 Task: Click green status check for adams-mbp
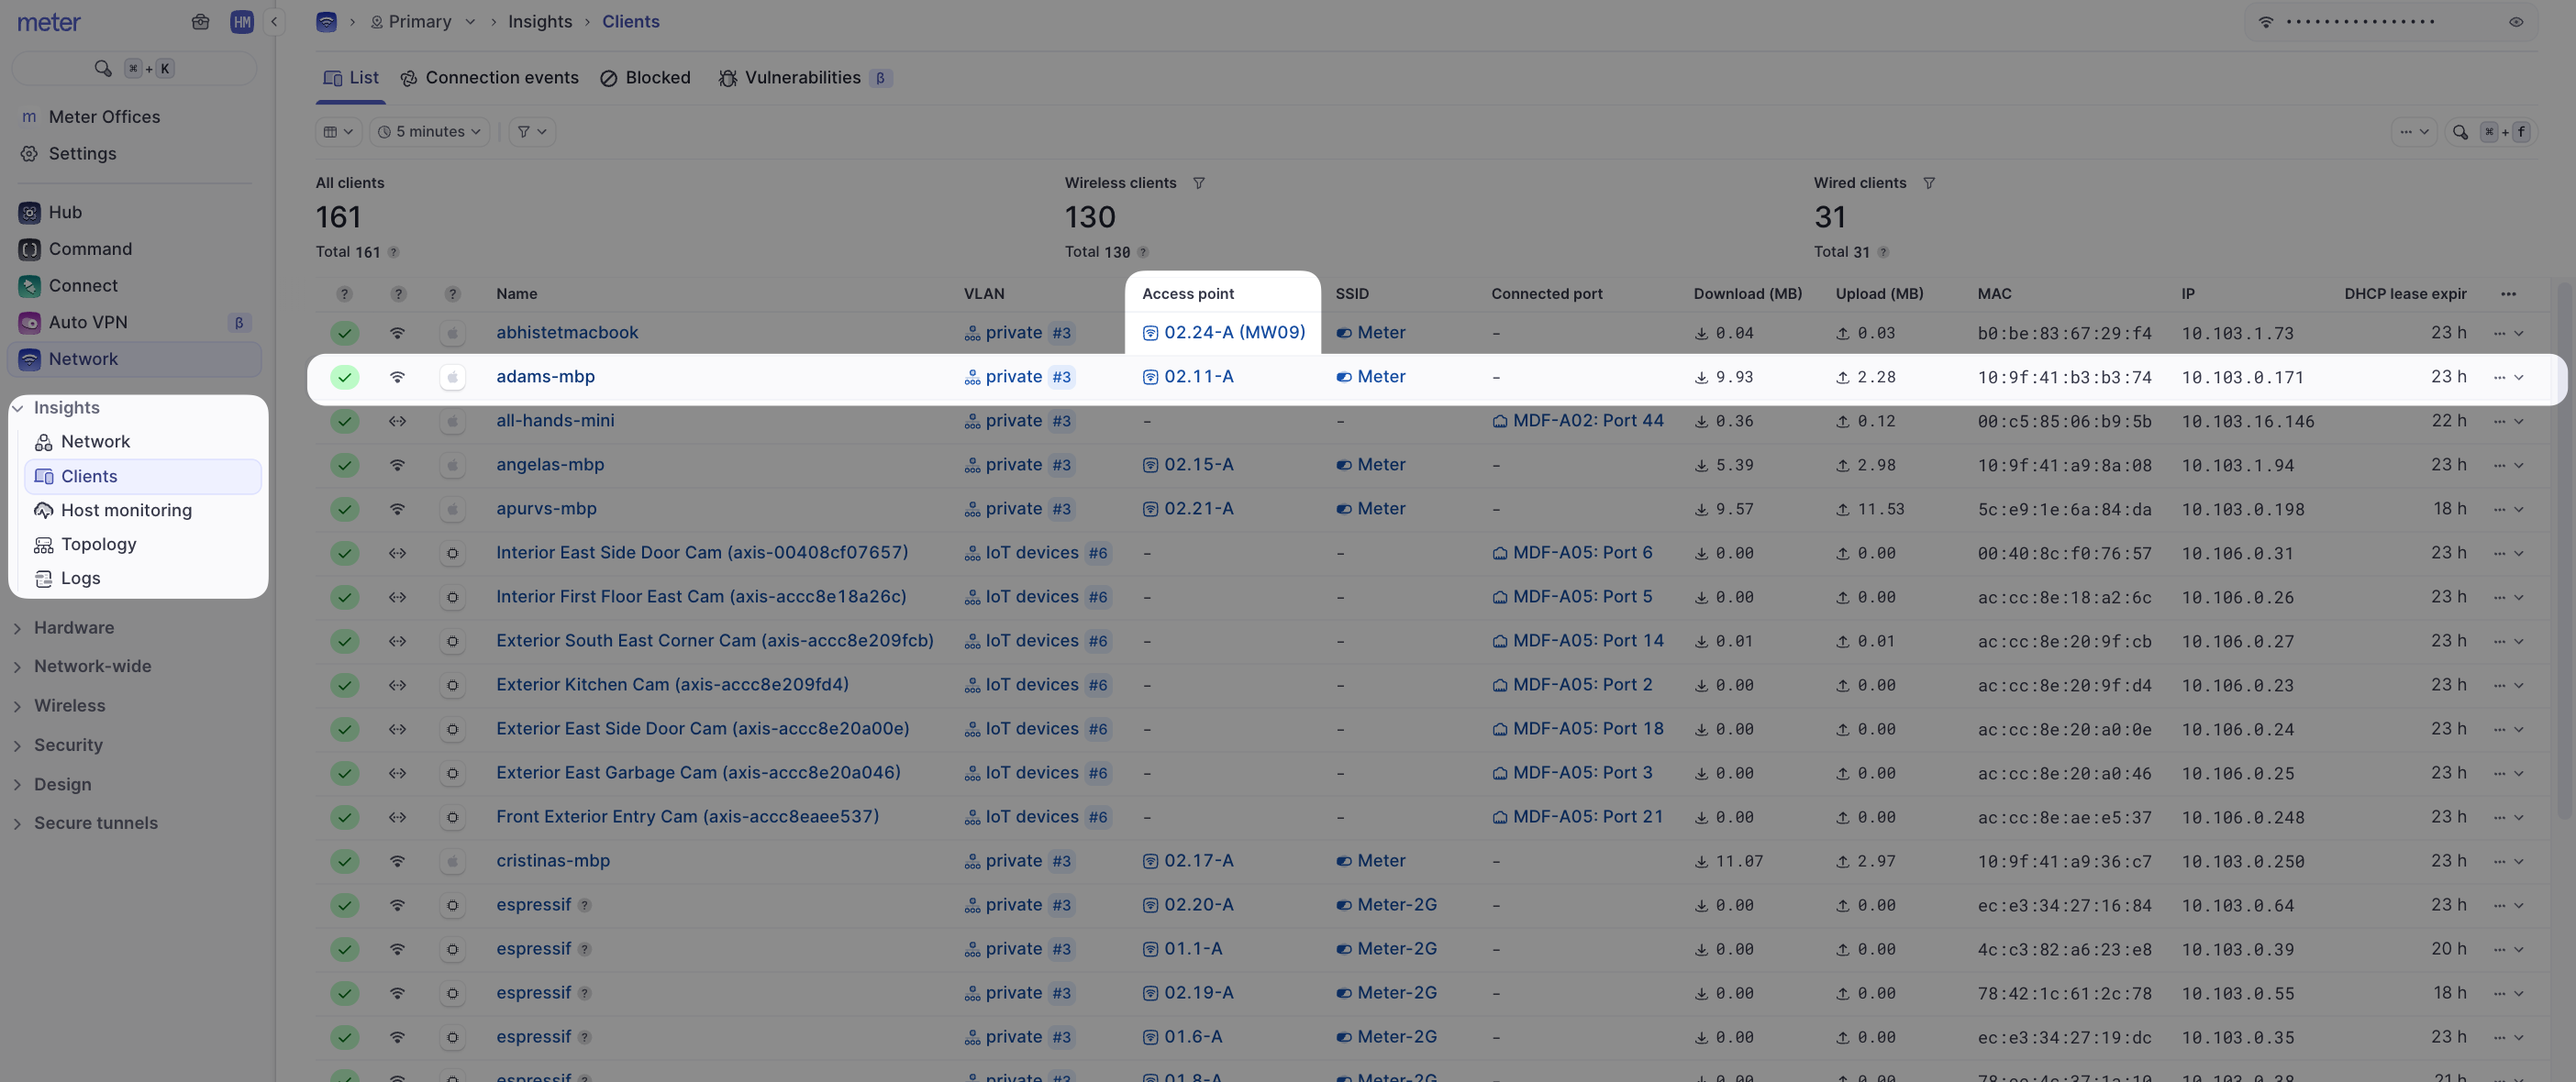tap(345, 378)
